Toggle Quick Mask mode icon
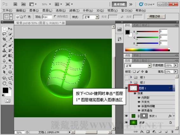180x135 pixels. pyautogui.click(x=8, y=101)
